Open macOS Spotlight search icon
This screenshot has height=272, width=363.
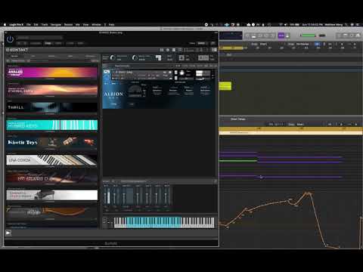tap(347, 24)
